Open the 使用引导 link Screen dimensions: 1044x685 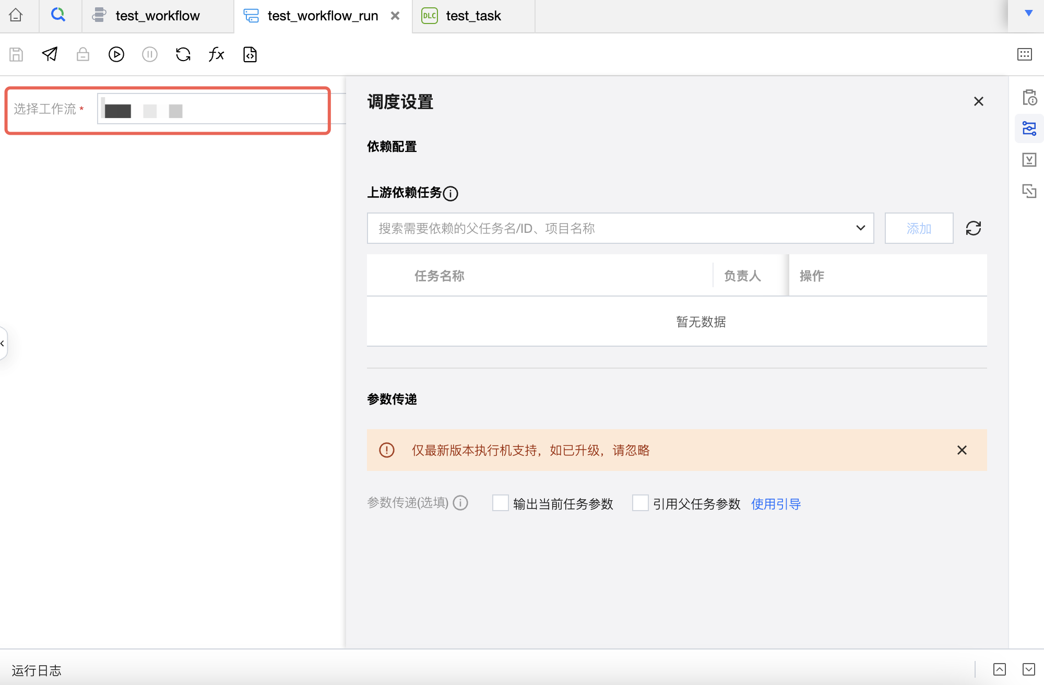pyautogui.click(x=776, y=504)
